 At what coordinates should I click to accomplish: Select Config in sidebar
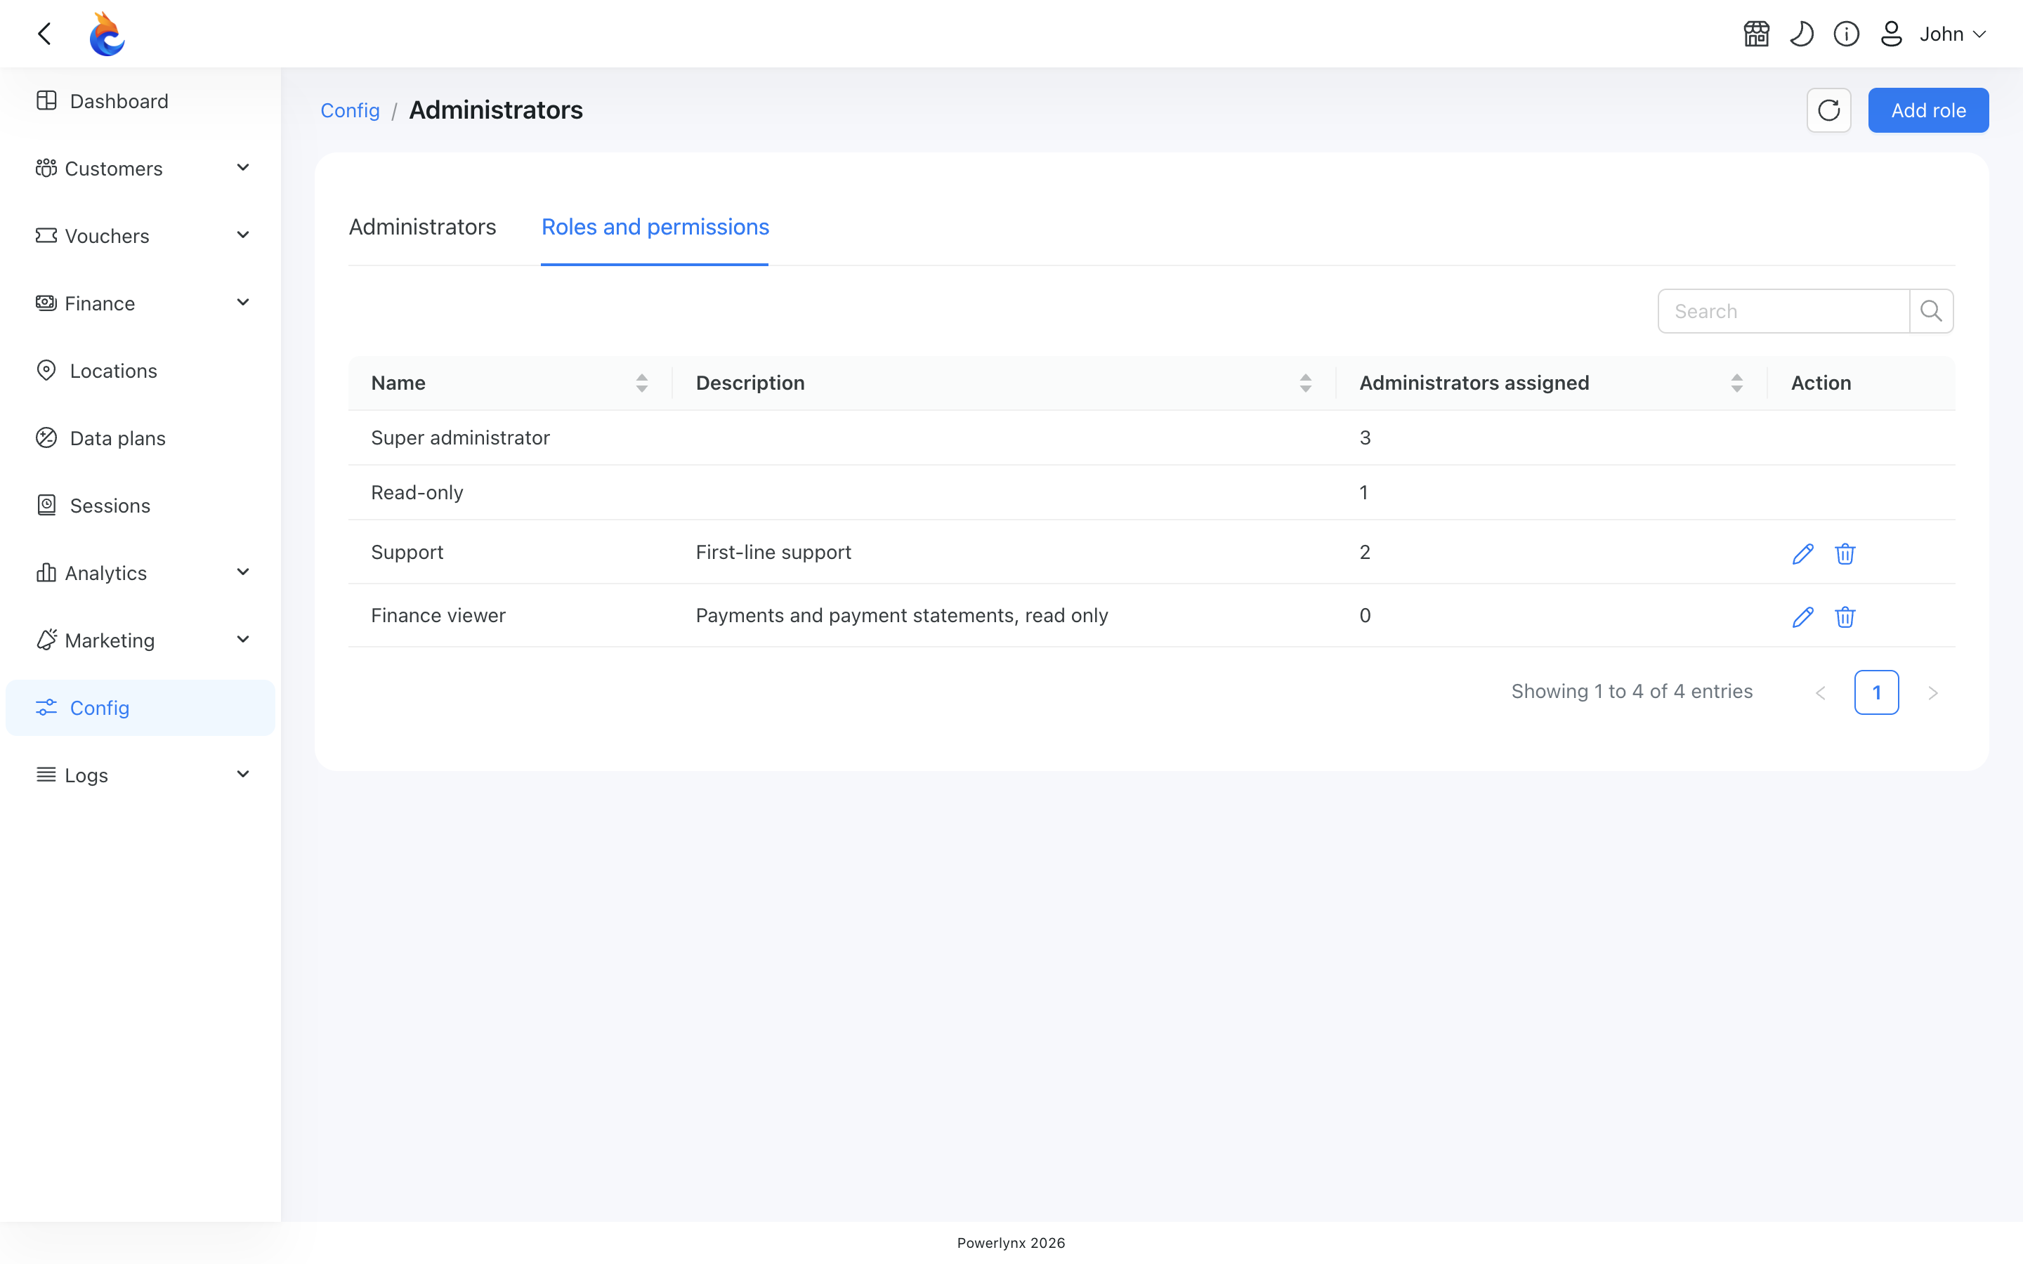pos(140,708)
